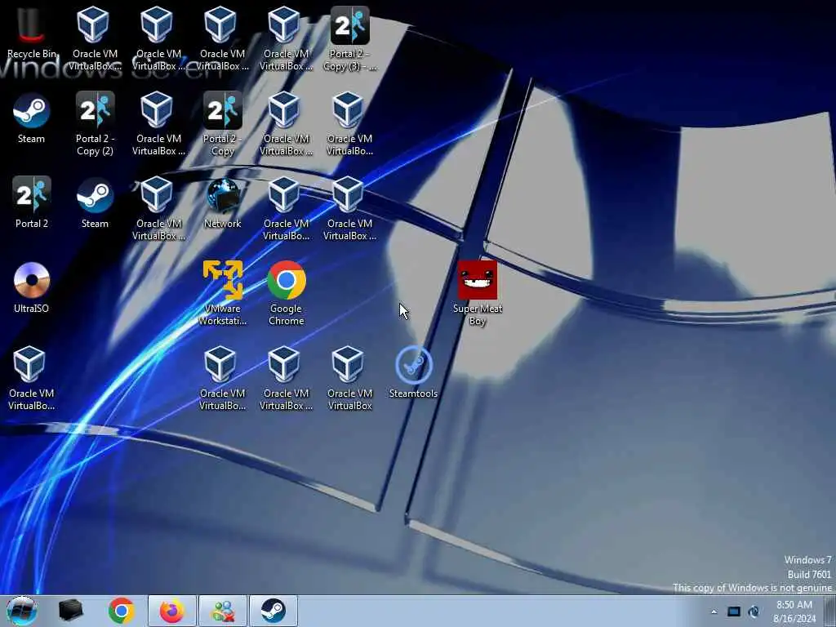Select the VirtualBox shortcut right of Recycle Bin
836x627 pixels.
pyautogui.click(x=95, y=38)
